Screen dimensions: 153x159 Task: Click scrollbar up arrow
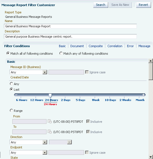(x=150, y=61)
